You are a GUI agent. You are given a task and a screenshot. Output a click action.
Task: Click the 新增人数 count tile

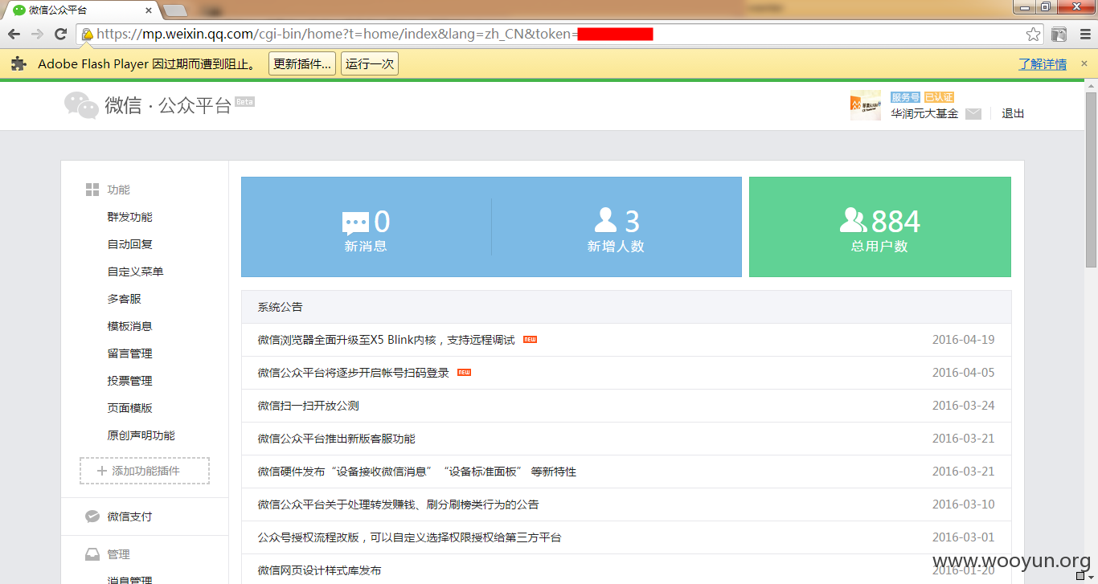[617, 227]
